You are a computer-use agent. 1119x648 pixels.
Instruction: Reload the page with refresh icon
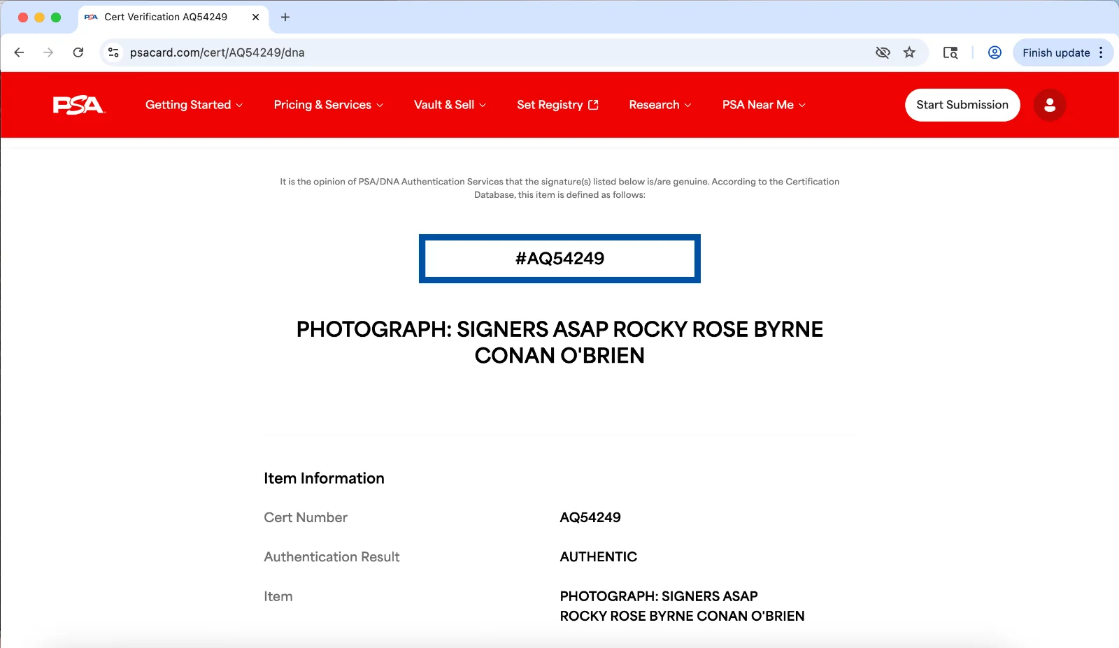pos(78,52)
